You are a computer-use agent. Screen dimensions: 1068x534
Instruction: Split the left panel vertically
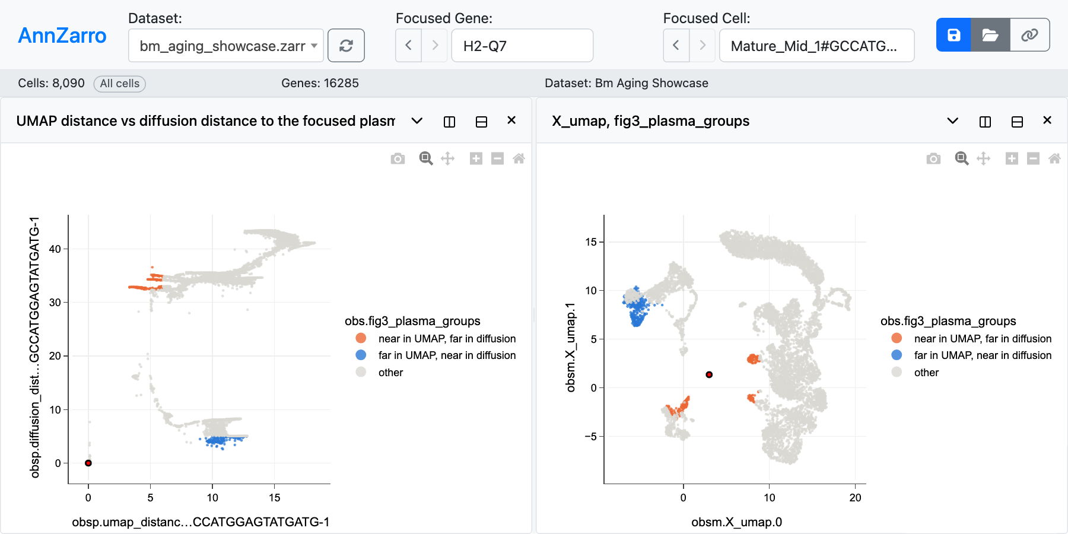point(450,122)
